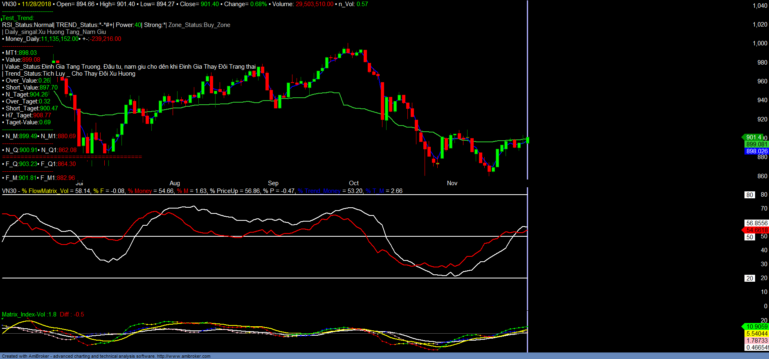This screenshot has height=359, width=769.
Task: Click the boxed 80 level marker
Action: click(x=749, y=195)
